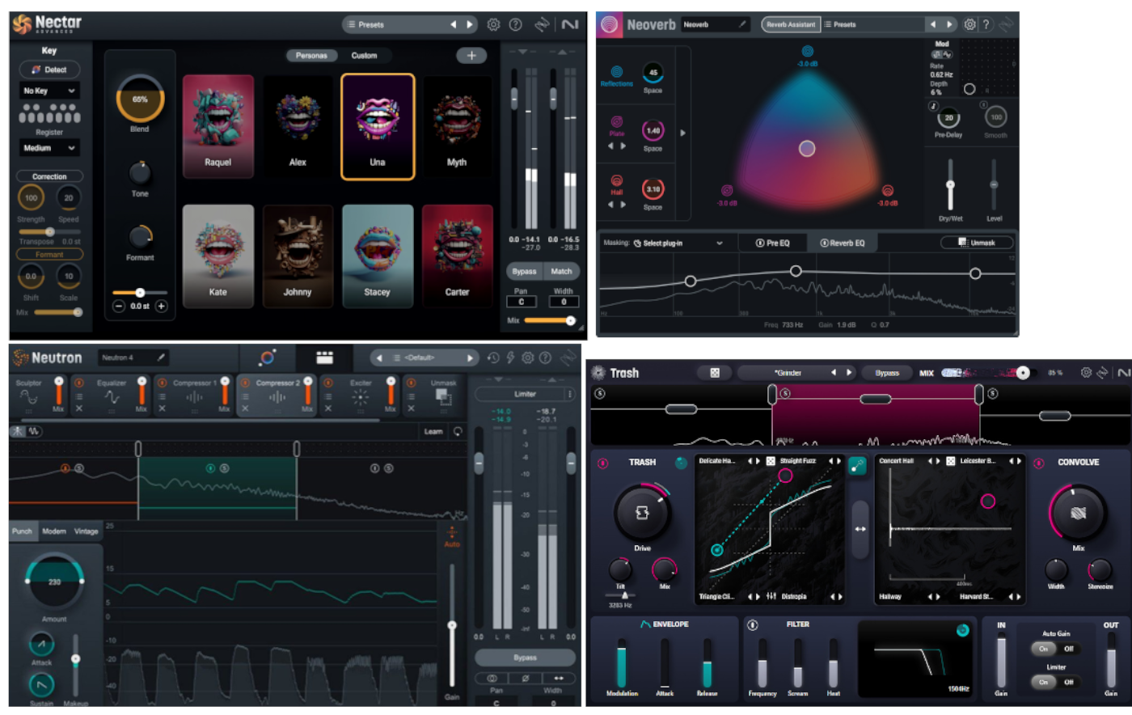This screenshot has height=715, width=1132.
Task: Click Neoverb blend pad center puck
Action: pos(807,149)
